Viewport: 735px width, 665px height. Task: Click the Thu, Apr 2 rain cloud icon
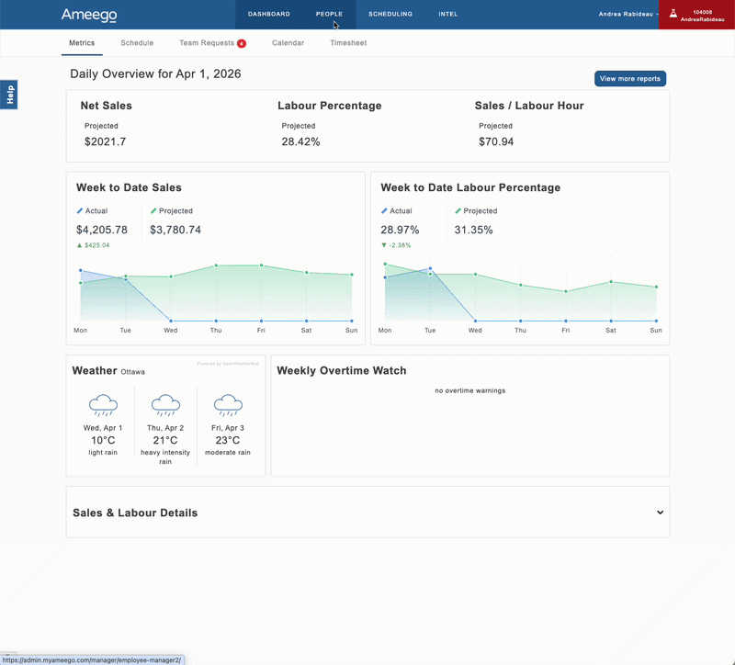pos(165,405)
